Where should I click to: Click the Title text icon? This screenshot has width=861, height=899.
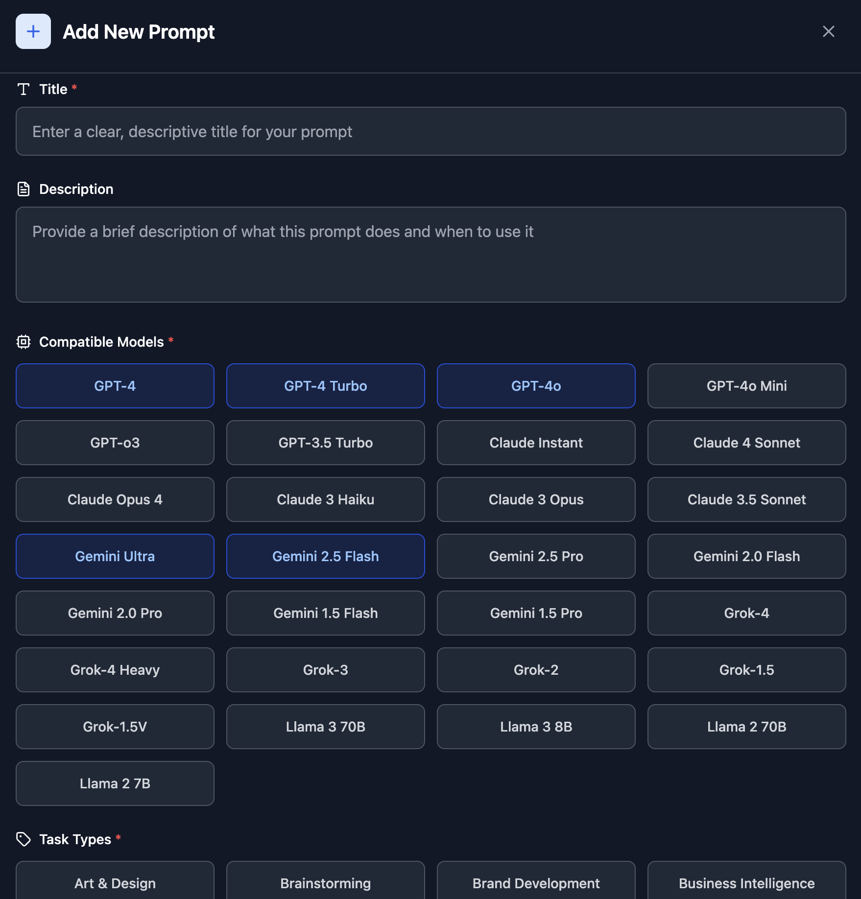[x=24, y=89]
